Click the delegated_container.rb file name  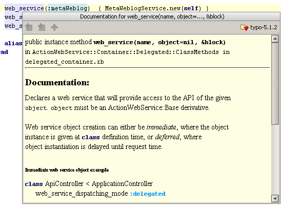click(x=65, y=62)
